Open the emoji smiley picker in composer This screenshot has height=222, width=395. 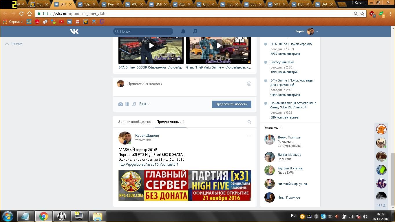pyautogui.click(x=249, y=84)
